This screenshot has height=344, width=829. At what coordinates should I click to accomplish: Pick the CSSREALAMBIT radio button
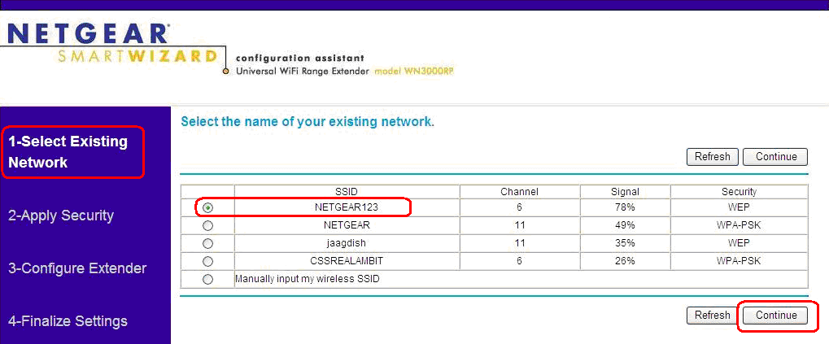207,262
